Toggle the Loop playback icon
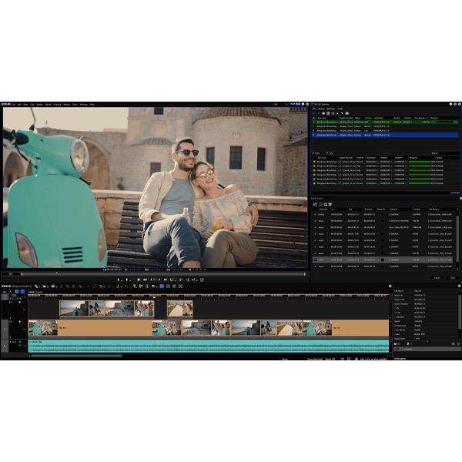Image resolution: width=462 pixels, height=462 pixels. pos(172,280)
